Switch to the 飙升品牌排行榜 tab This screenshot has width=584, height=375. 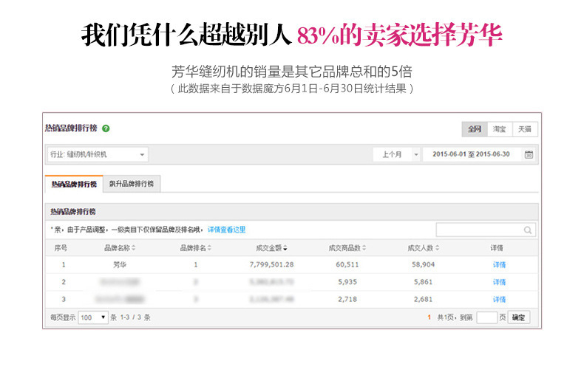tap(132, 184)
